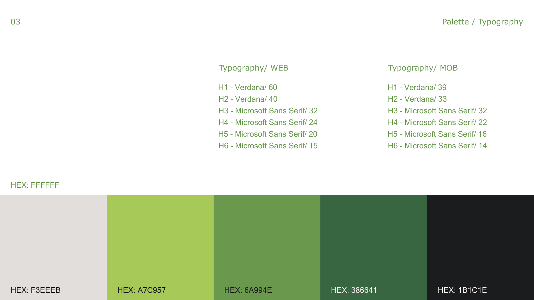This screenshot has width=534, height=300.
Task: Click the F3EEEB light grey color swatch
Action: [x=53, y=247]
